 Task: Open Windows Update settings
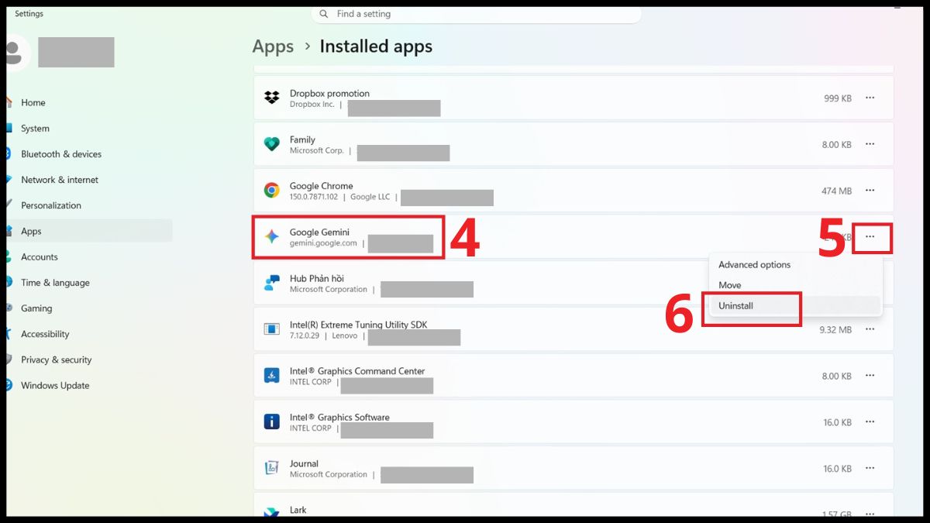(55, 385)
